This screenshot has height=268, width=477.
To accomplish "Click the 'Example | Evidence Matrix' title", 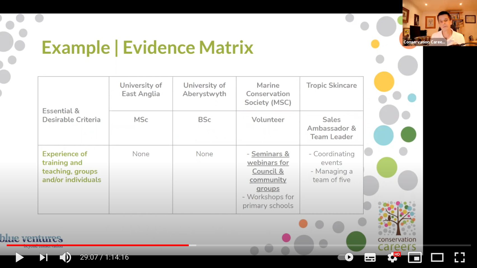I will click(148, 47).
